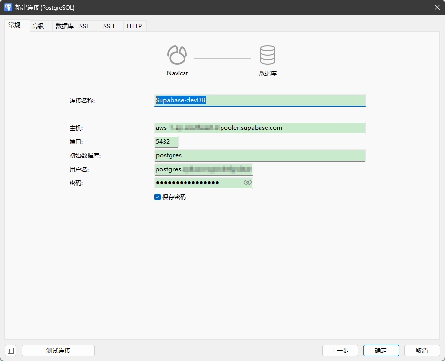
Task: Click the 取消 button
Action: pos(422,351)
